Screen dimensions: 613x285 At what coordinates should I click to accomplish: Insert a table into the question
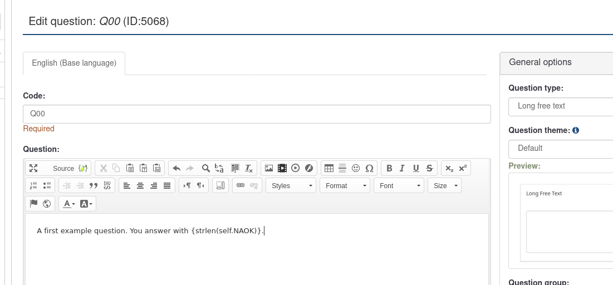tap(329, 168)
